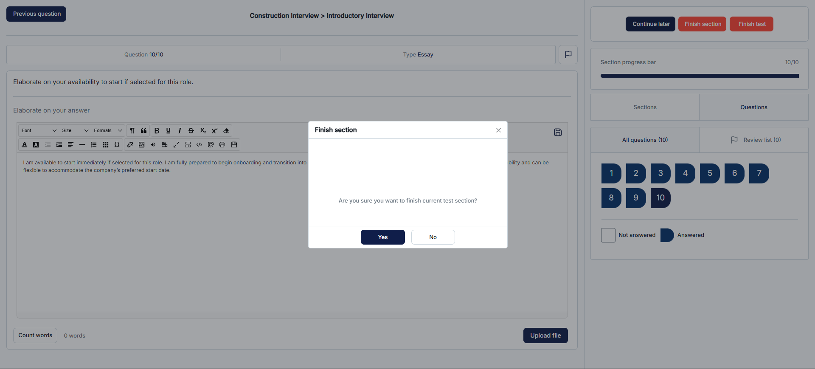This screenshot has height=369, width=815.
Task: Click the source code view icon
Action: (x=199, y=145)
